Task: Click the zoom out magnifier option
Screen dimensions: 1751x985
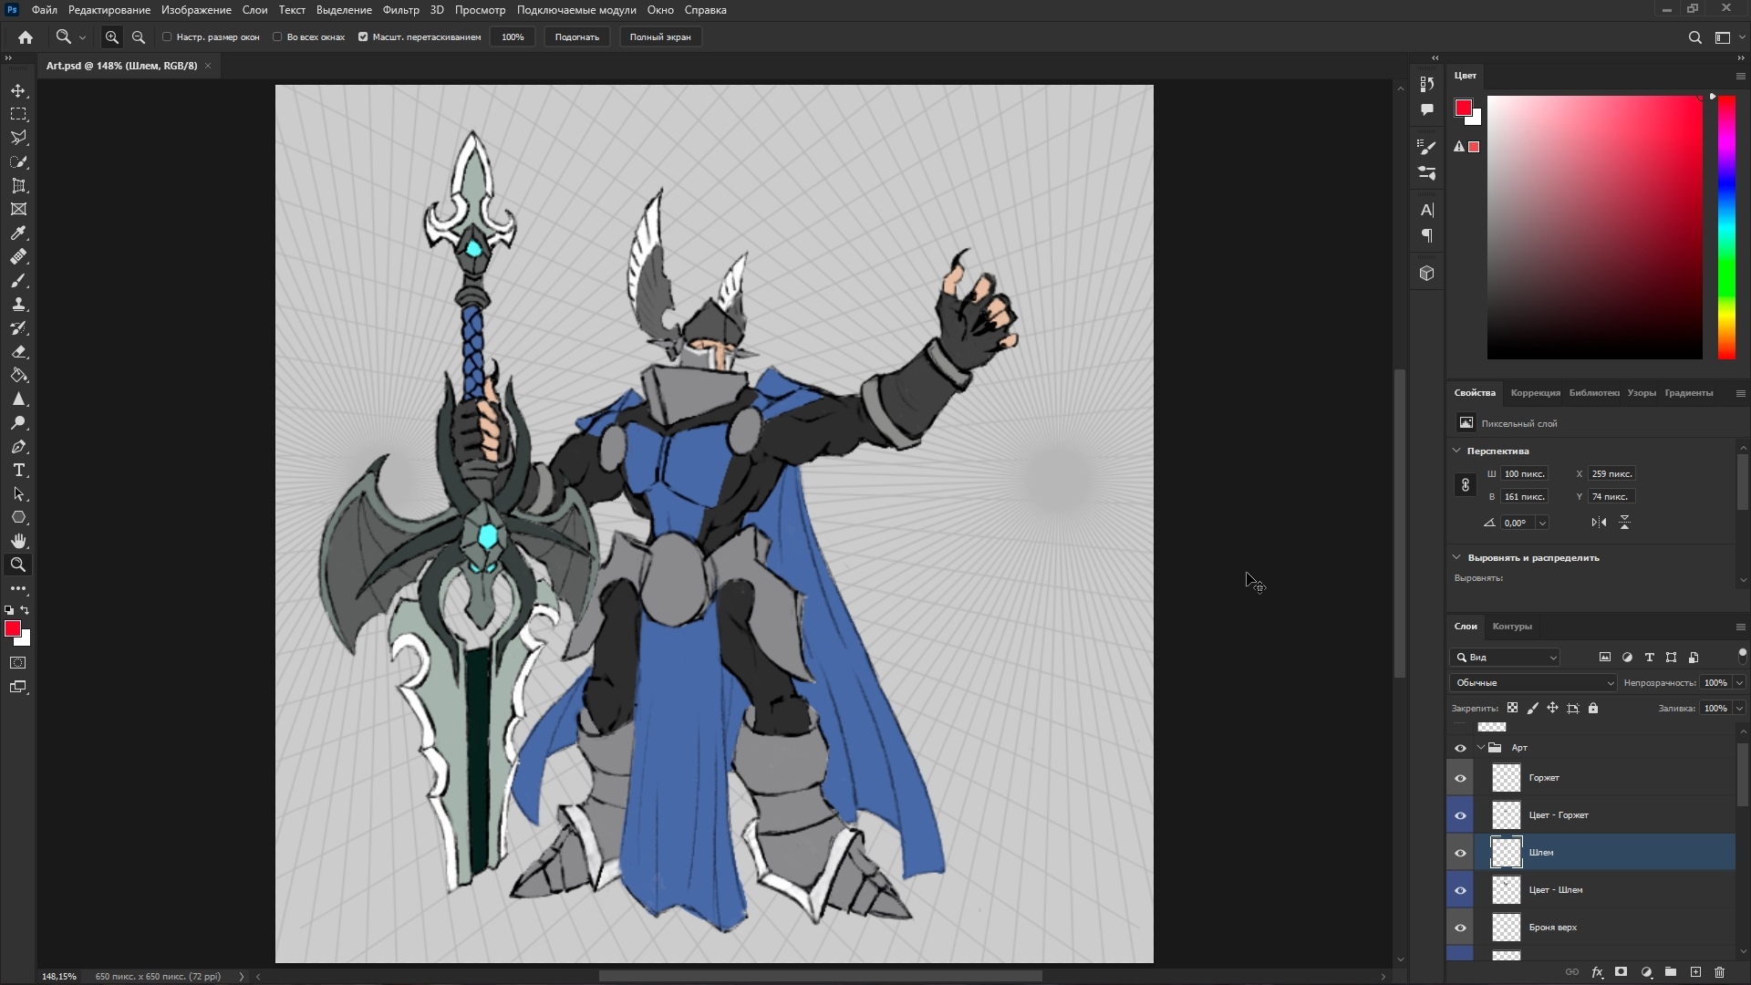Action: 139,37
